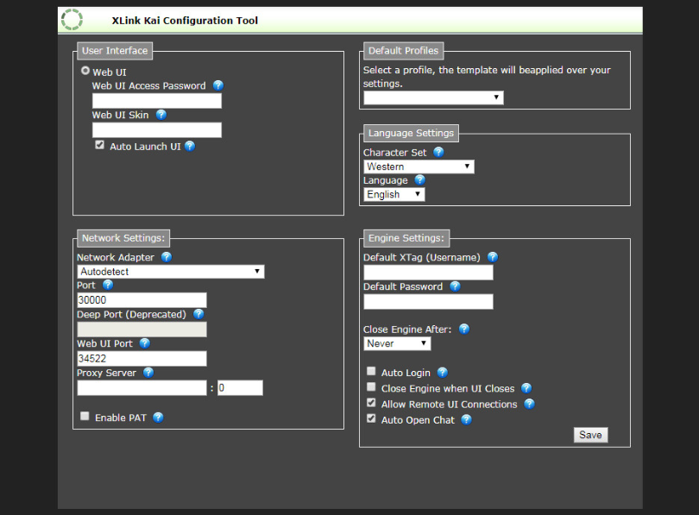Focus the Default XTag (Username) field
The width and height of the screenshot is (699, 515).
click(x=428, y=273)
